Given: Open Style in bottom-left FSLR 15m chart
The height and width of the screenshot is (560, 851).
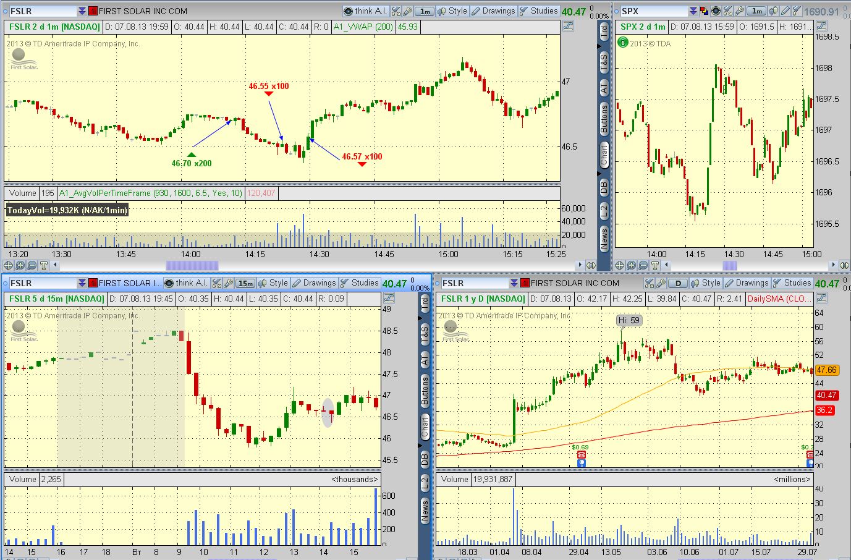Looking at the screenshot, I should click(273, 283).
